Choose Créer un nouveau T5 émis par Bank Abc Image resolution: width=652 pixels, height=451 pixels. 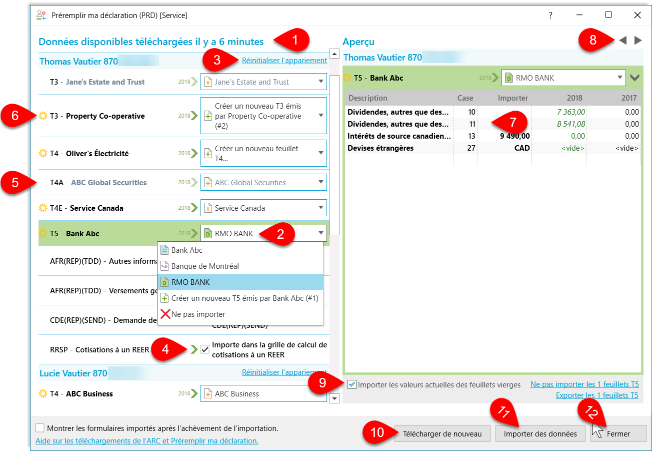[x=240, y=298]
